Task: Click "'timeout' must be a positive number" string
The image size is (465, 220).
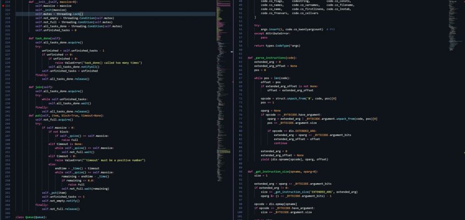Action: pos(114,160)
